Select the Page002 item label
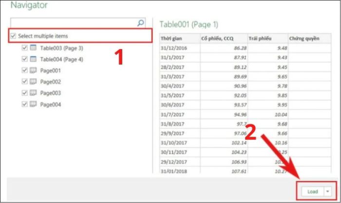Image resolution: width=341 pixels, height=203 pixels. click(51, 82)
